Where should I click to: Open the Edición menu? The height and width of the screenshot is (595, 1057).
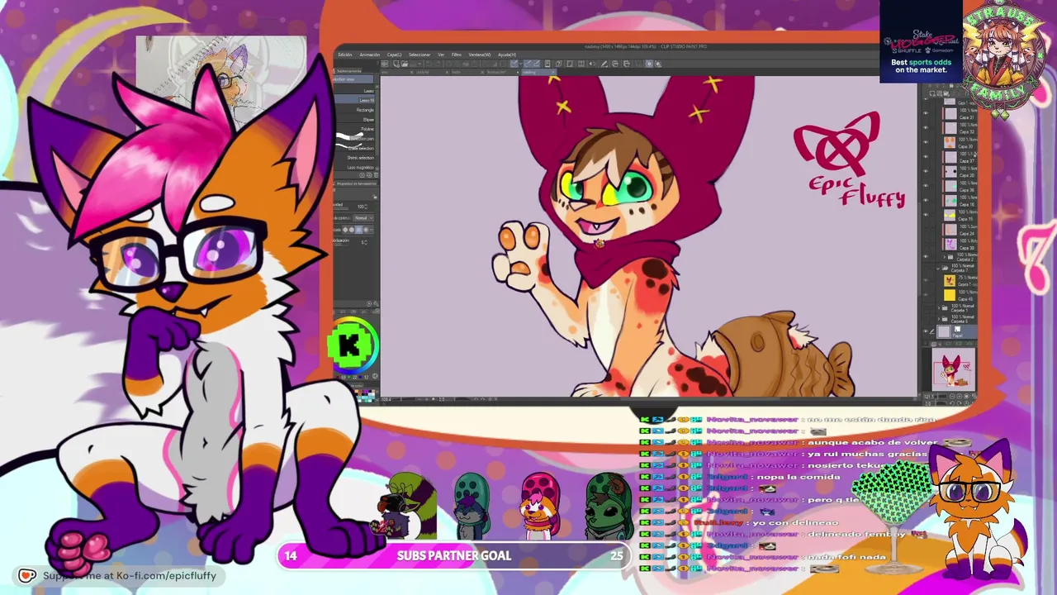pos(344,55)
